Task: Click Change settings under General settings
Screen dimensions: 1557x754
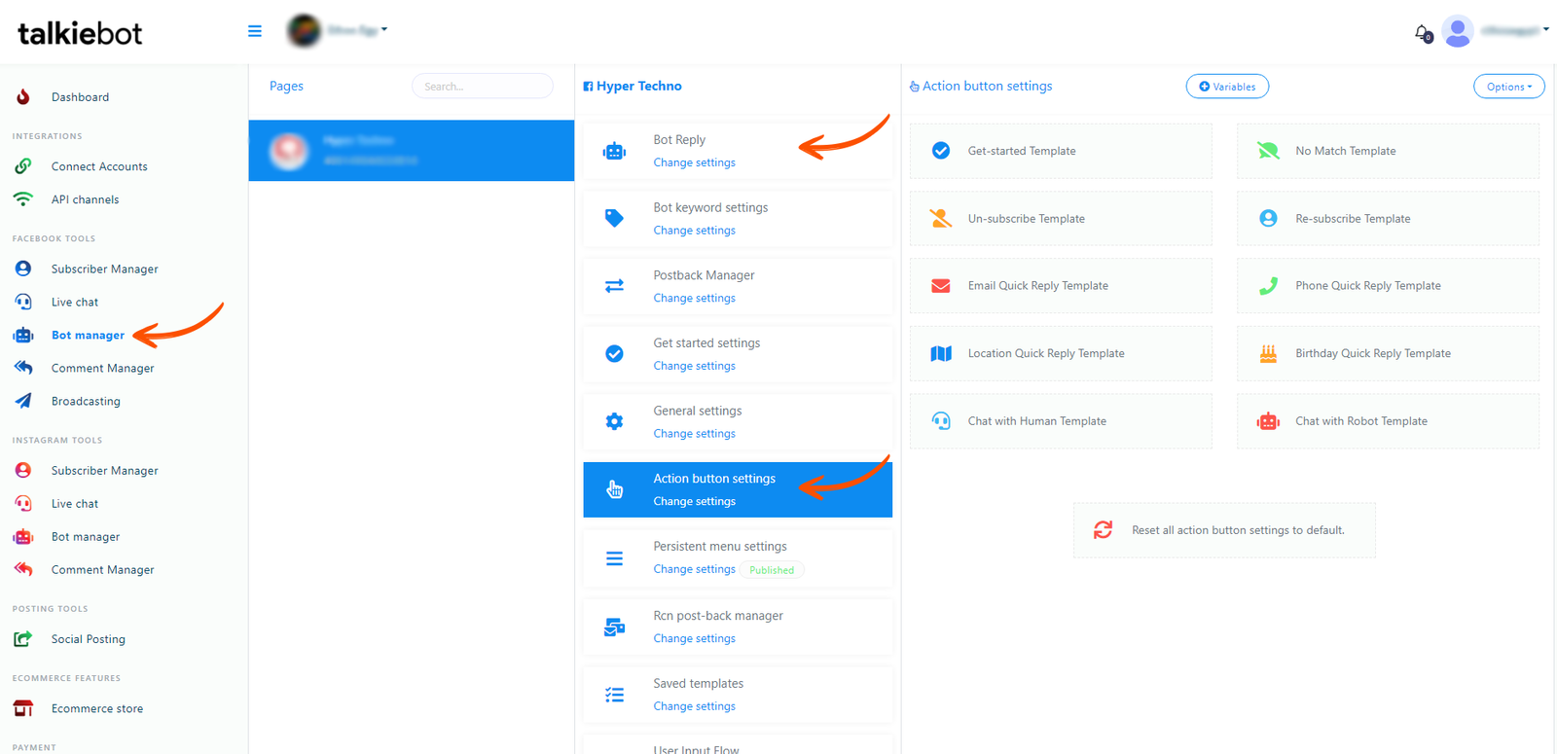Action: tap(694, 434)
